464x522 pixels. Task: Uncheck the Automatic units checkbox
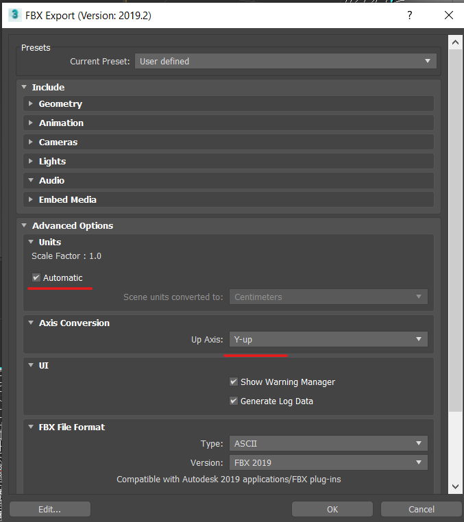[36, 278]
